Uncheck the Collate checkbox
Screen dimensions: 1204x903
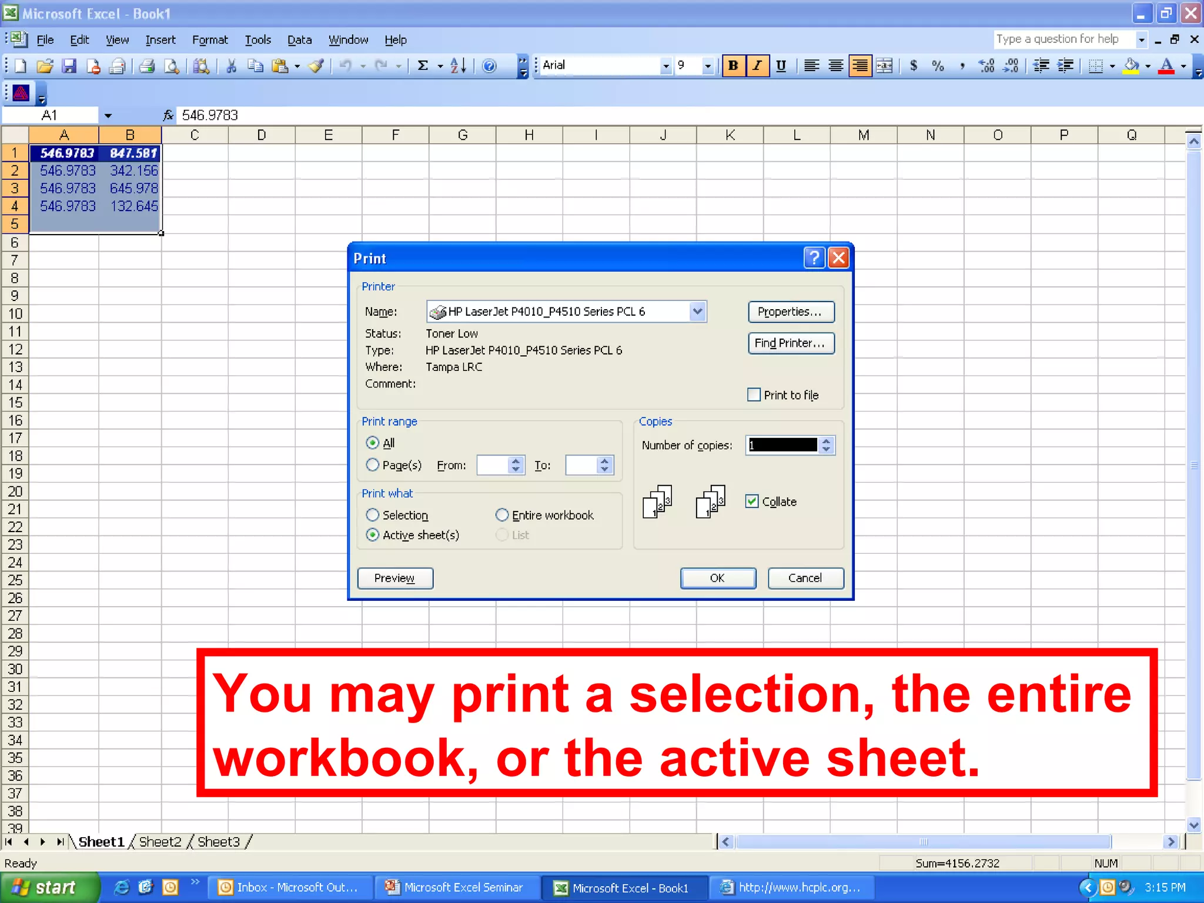pyautogui.click(x=752, y=501)
